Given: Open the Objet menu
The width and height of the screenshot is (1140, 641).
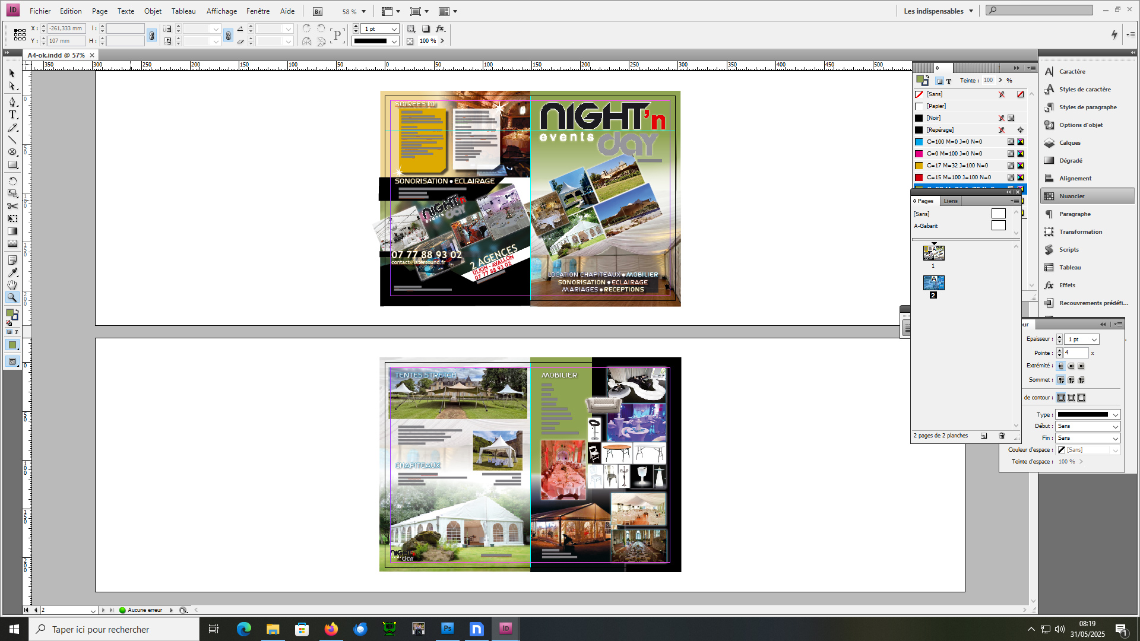Looking at the screenshot, I should point(153,11).
